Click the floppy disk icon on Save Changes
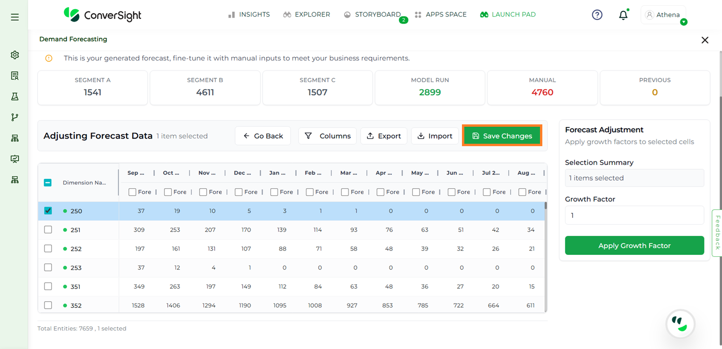722x349 pixels. [476, 136]
